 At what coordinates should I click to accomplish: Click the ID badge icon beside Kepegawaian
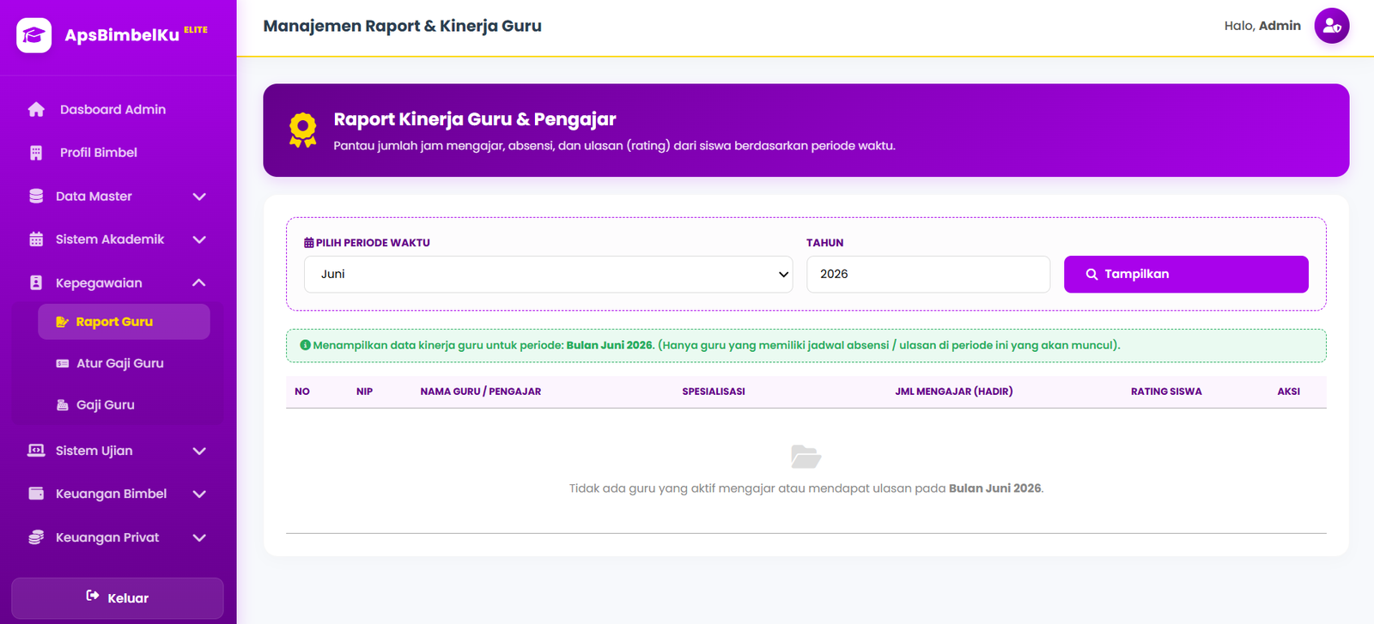coord(36,282)
